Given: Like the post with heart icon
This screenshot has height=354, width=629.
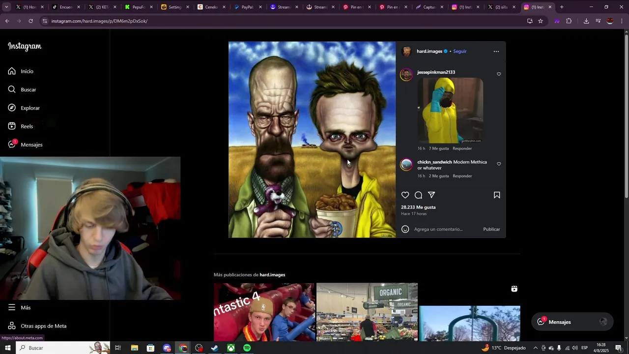Looking at the screenshot, I should (405, 195).
